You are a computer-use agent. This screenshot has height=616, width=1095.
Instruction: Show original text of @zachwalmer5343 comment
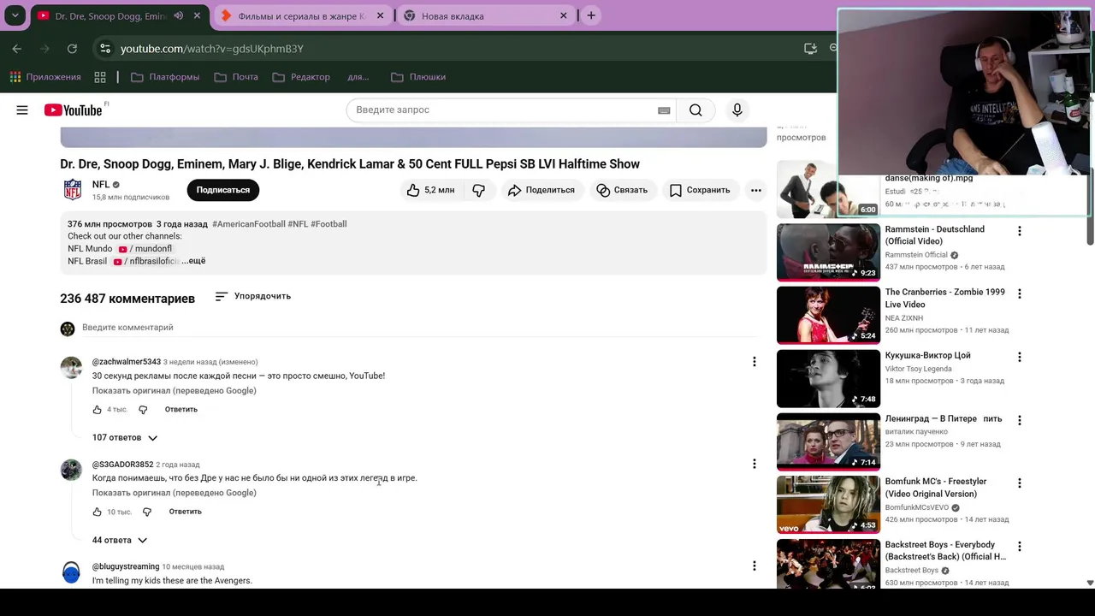(175, 391)
